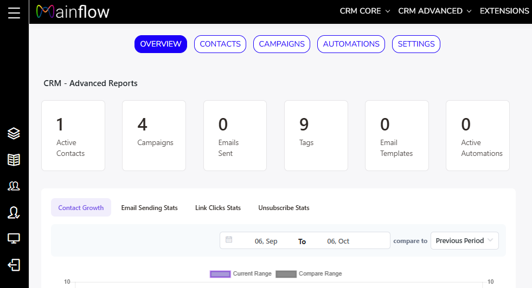This screenshot has height=288, width=532.
Task: Switch to the Email Sending Stats tab
Action: coord(149,208)
